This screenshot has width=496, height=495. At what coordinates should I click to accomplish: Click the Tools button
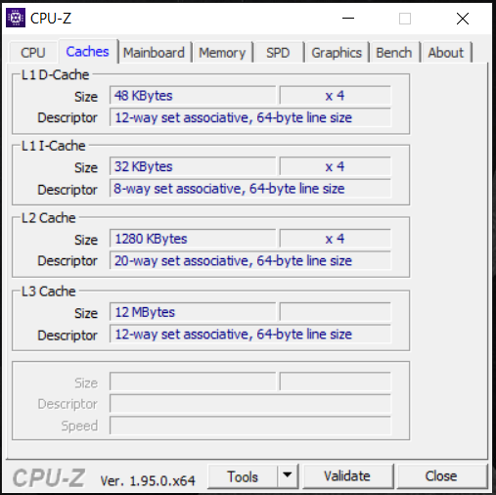(243, 476)
